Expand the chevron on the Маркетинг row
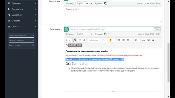Image resolution: width=175 pixels, height=98 pixels. (x=35, y=15)
